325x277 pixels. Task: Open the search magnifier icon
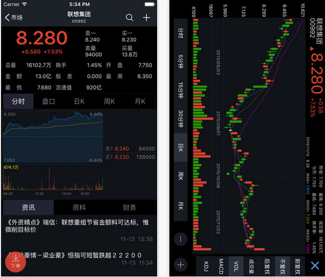tap(129, 18)
